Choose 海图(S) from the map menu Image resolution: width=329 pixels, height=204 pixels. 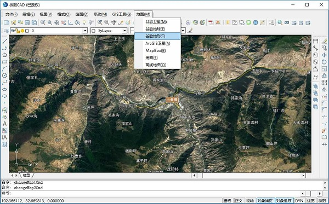[157, 57]
